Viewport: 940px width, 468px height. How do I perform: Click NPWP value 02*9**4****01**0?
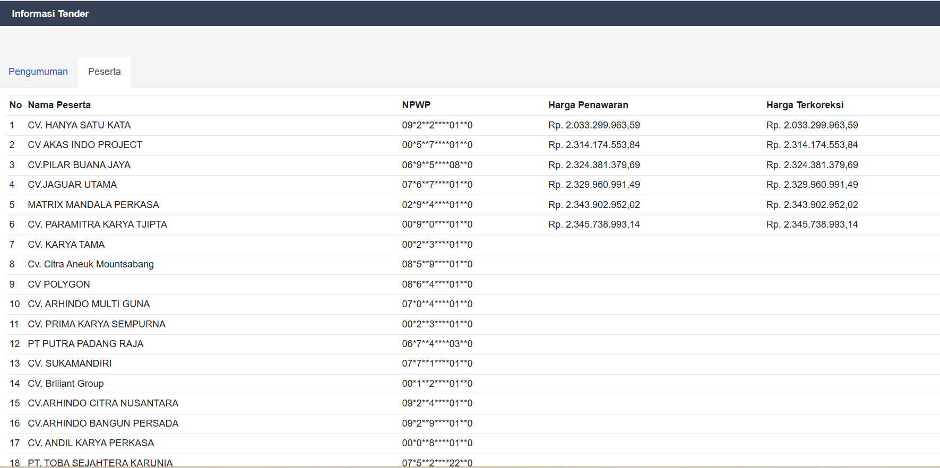coord(437,205)
